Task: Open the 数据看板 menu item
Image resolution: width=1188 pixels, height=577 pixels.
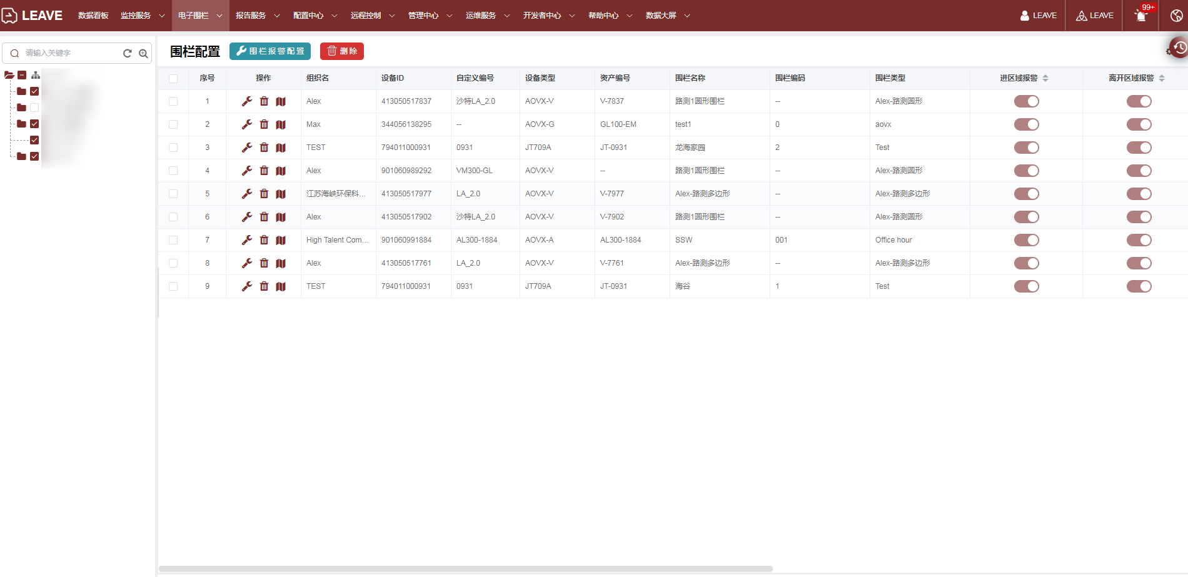Action: click(93, 16)
